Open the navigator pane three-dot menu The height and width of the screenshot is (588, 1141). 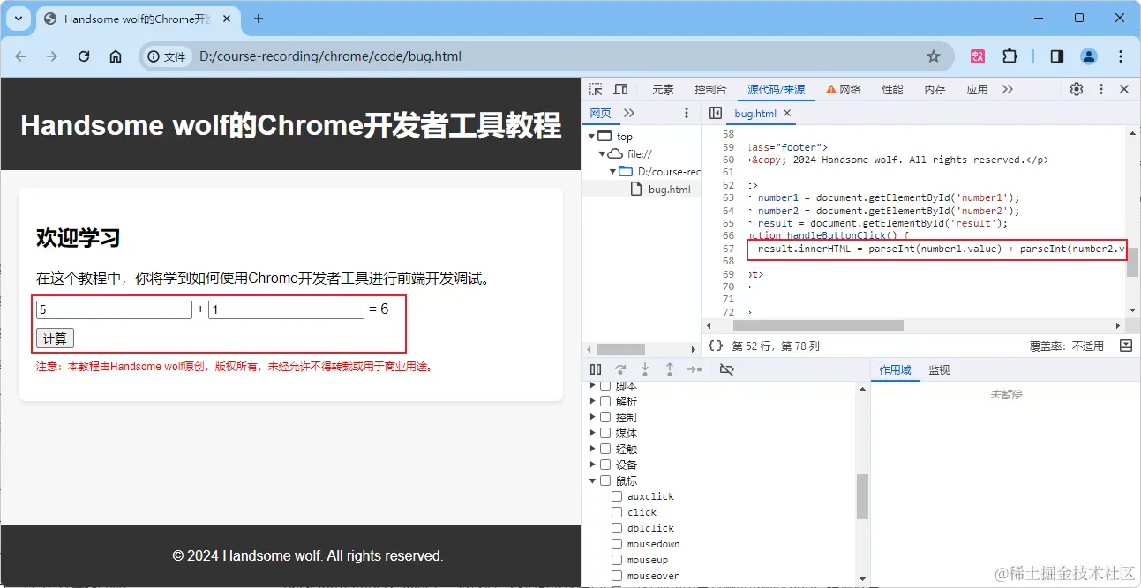pyautogui.click(x=687, y=113)
